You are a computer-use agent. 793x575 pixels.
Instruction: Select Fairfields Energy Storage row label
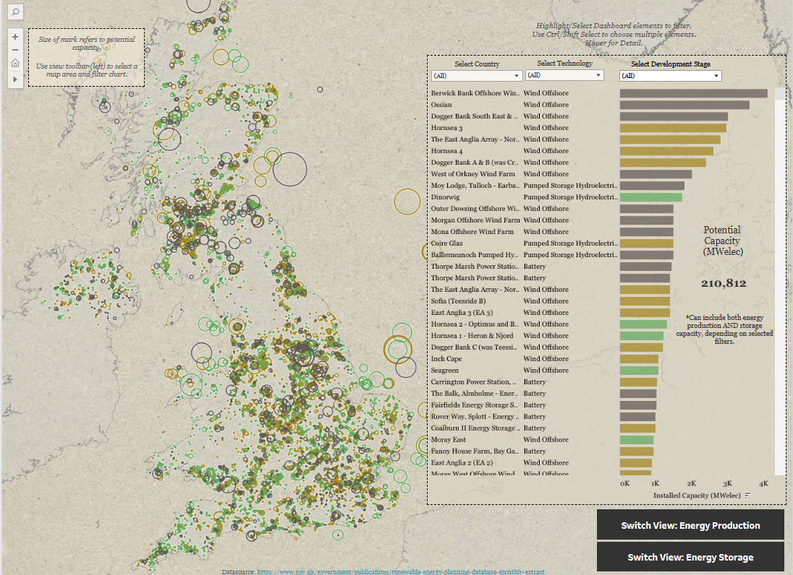click(x=475, y=405)
